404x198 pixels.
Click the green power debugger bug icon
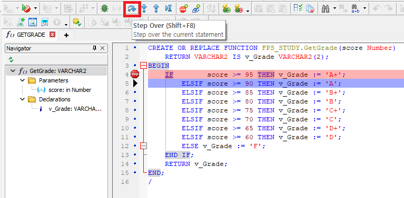tap(226, 9)
